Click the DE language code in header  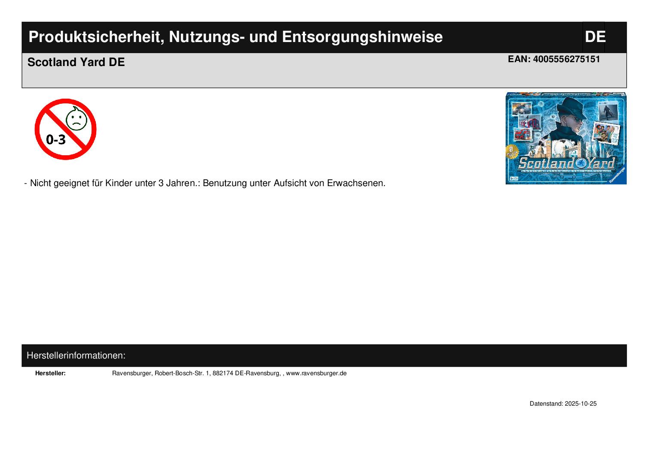coord(595,37)
